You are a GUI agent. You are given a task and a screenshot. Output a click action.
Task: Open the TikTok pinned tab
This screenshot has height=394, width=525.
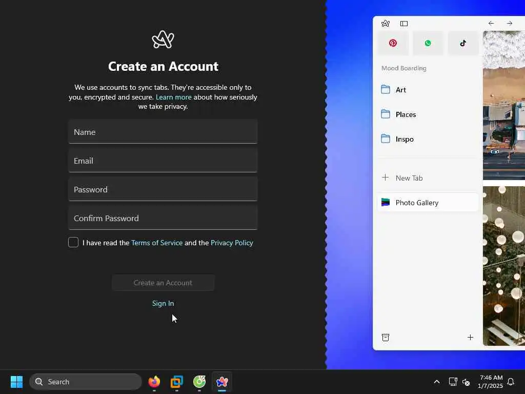coord(463,43)
